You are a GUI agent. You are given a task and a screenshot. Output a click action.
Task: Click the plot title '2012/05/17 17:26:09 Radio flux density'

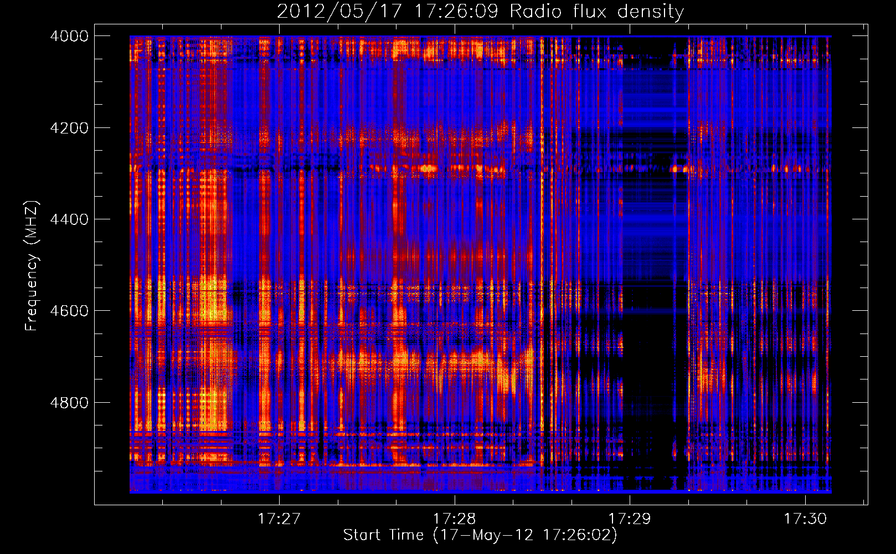(x=480, y=12)
